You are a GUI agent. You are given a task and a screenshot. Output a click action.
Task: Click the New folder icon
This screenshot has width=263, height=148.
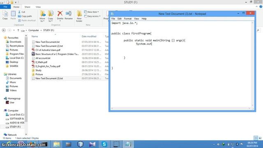(79, 14)
